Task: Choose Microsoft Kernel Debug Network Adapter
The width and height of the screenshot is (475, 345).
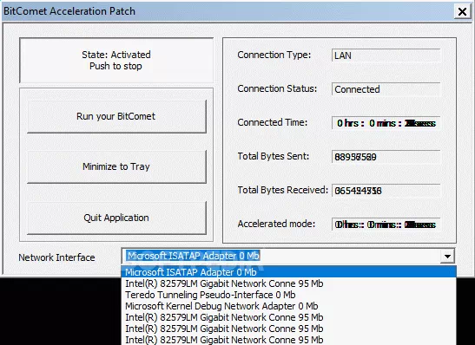Action: pyautogui.click(x=288, y=306)
